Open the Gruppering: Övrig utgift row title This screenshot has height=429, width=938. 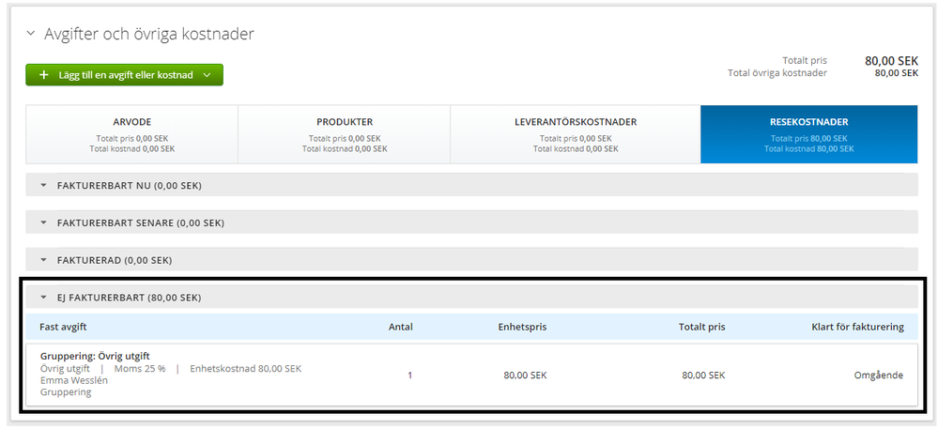coord(95,356)
